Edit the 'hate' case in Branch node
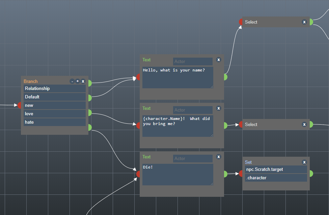 pos(55,122)
